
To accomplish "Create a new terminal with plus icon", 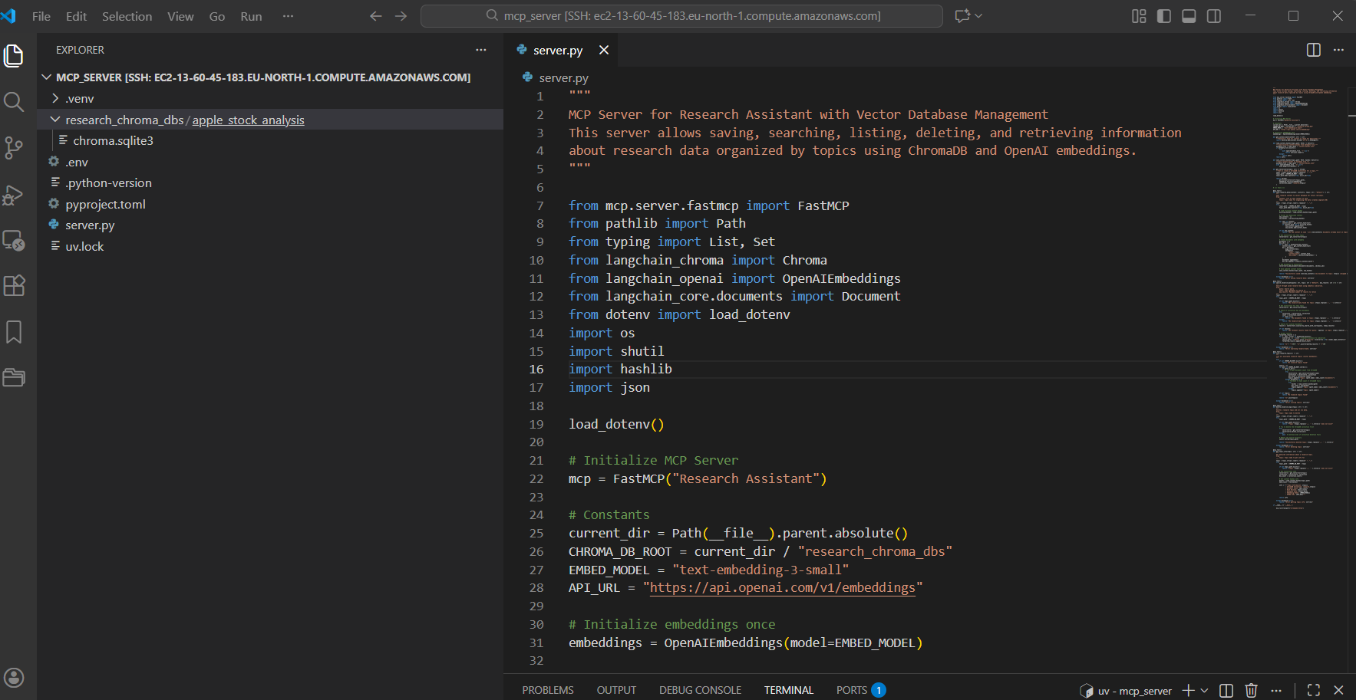I will (x=1188, y=690).
